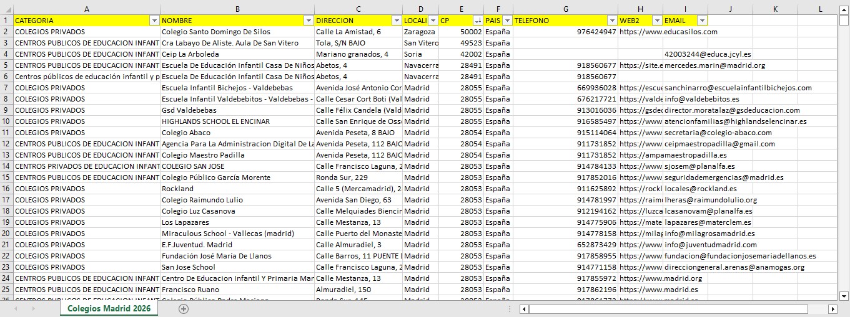Select cell E.F.Juventud. Madrid
This screenshot has height=317, width=850.
tap(237, 245)
